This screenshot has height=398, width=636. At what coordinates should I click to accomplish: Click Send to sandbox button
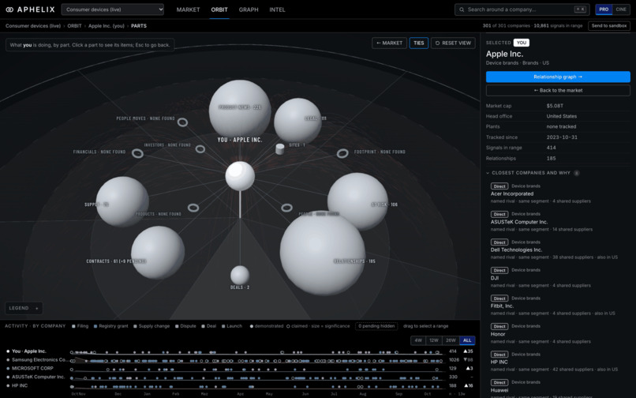click(x=609, y=25)
